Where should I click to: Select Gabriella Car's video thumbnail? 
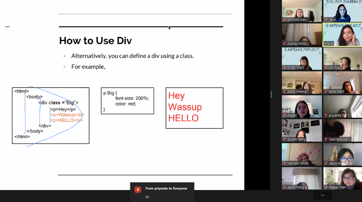(x=343, y=130)
